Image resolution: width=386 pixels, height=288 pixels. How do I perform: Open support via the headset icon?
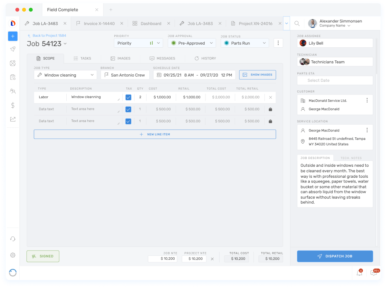coord(13,239)
